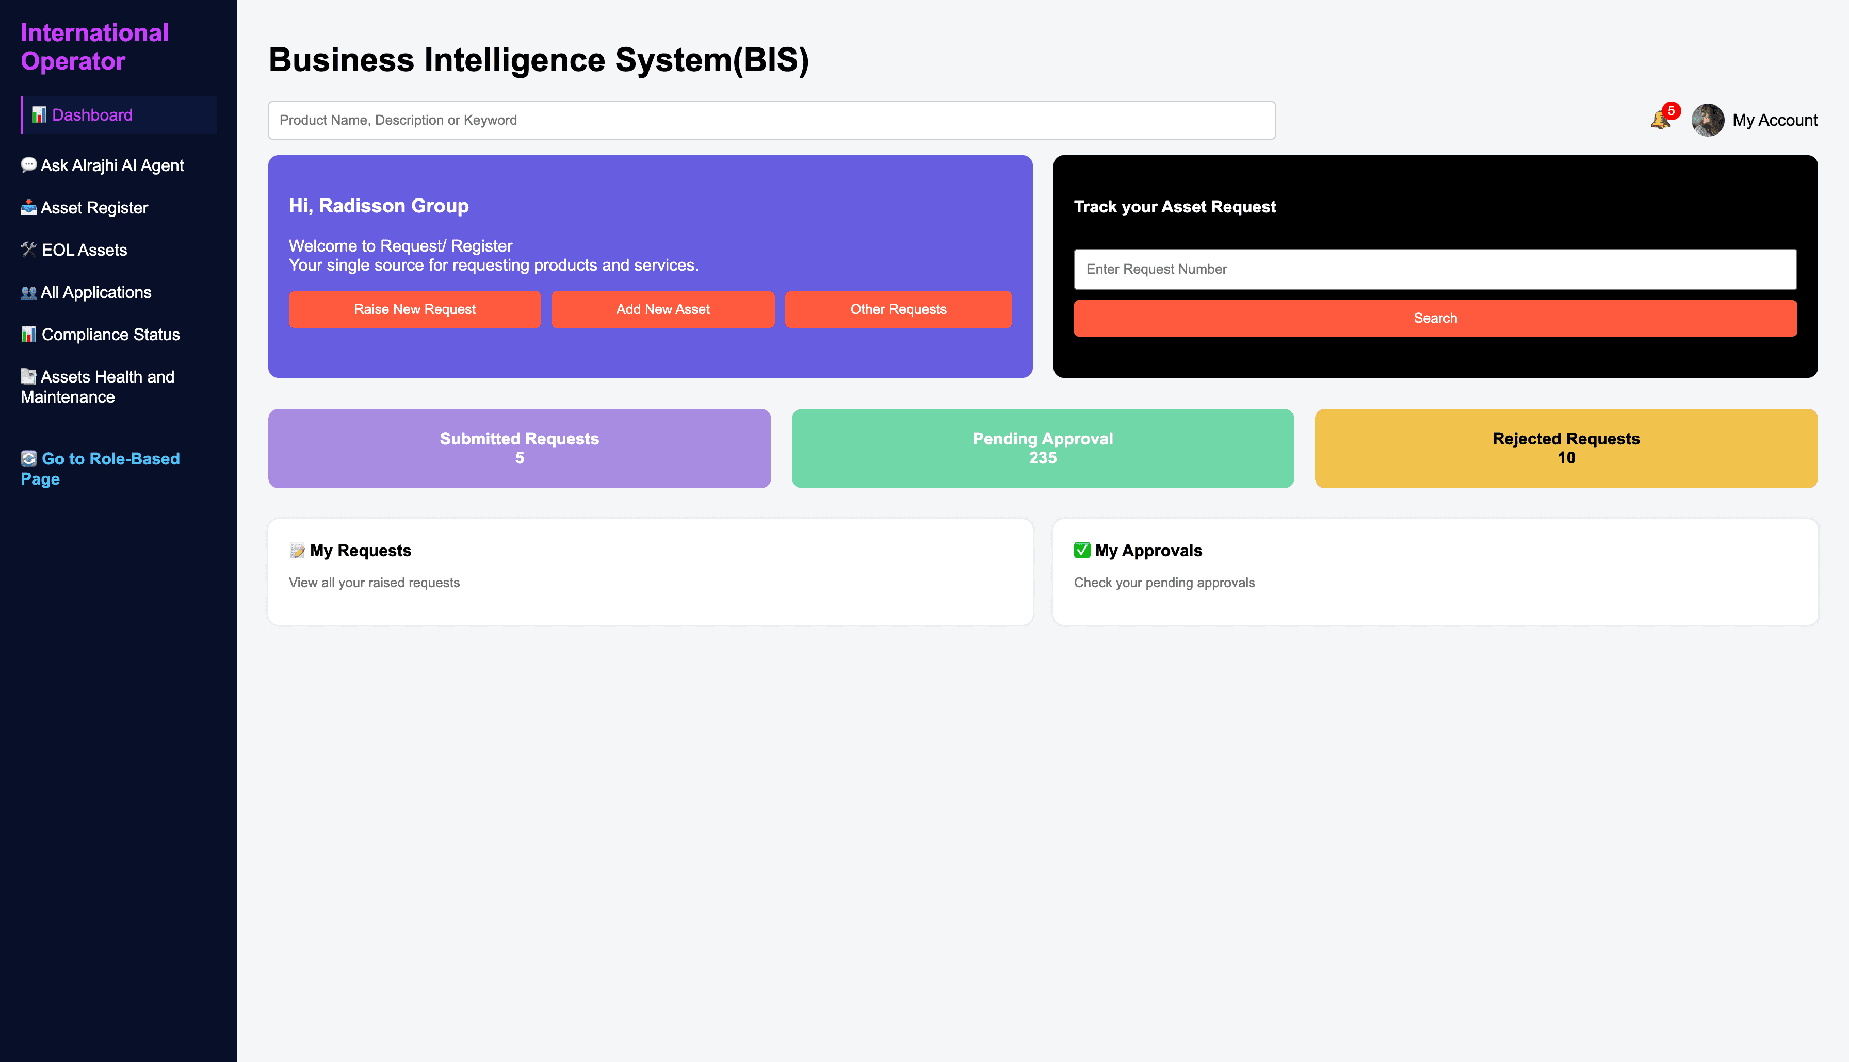Click the EOL Assets tools icon

[x=28, y=250]
